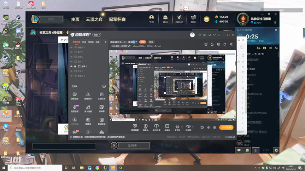Open the 主播任务 tool
This screenshot has width=305, height=171.
pyautogui.click(x=101, y=96)
